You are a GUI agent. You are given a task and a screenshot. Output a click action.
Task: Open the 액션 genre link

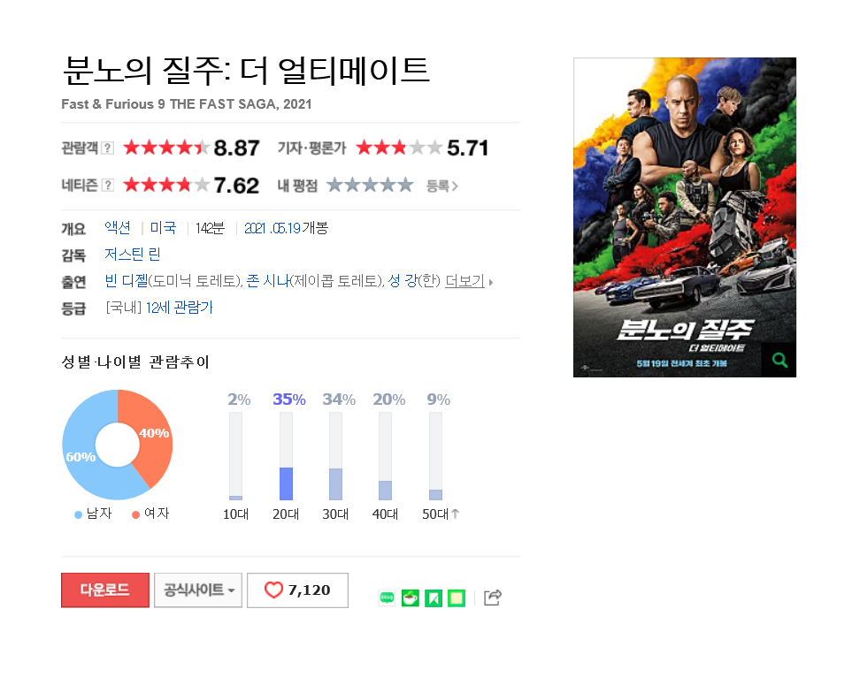(118, 228)
